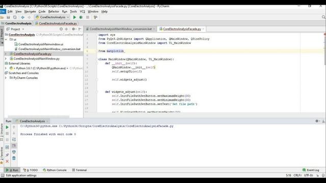The image size is (326, 183).
Task: Expand the Python 3.6.1 interpreter node
Action: (x=6, y=68)
